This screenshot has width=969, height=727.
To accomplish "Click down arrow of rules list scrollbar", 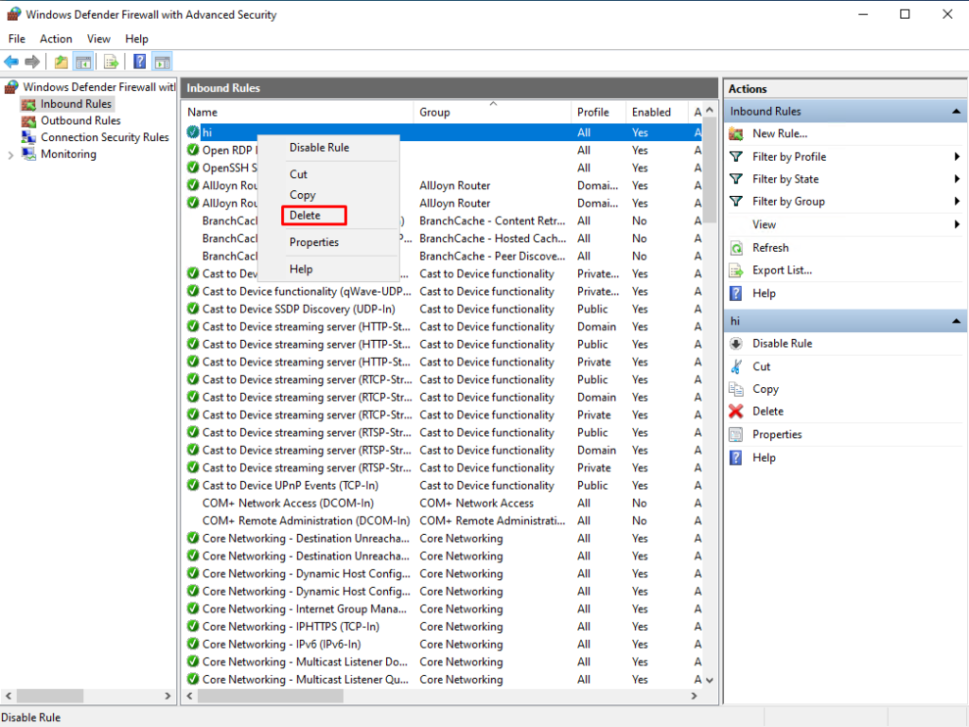I will [x=710, y=680].
